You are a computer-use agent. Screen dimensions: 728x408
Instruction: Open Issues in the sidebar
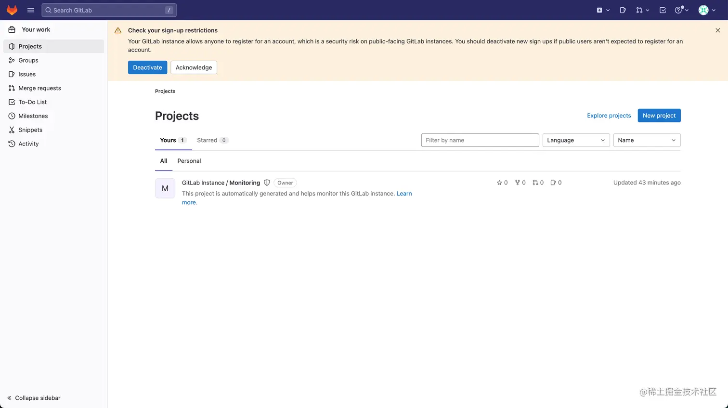54,74
